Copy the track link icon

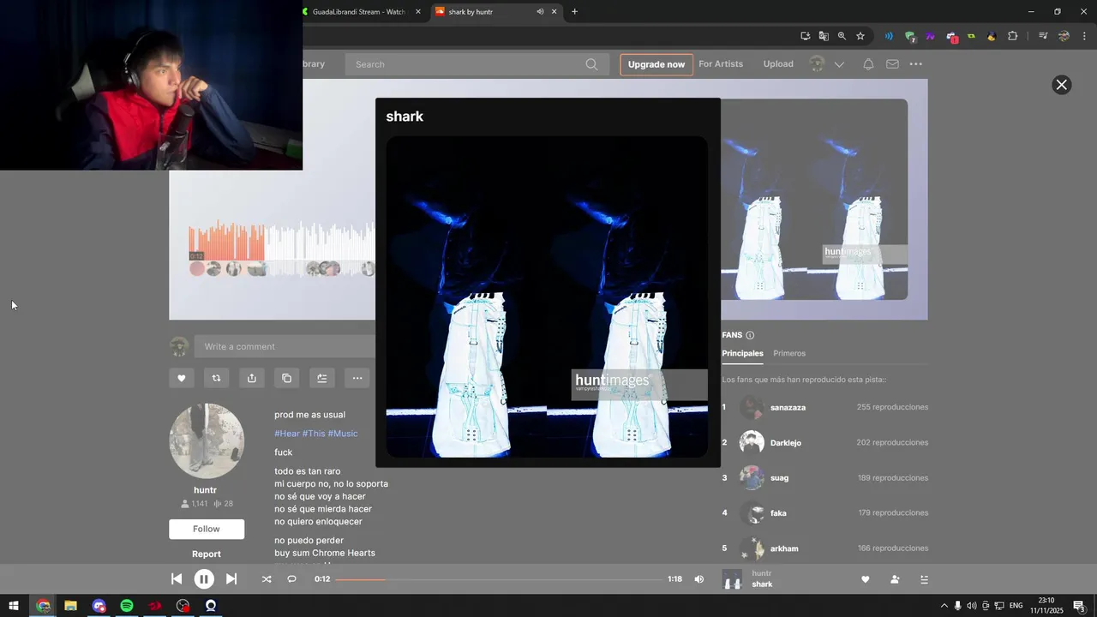[x=287, y=378]
